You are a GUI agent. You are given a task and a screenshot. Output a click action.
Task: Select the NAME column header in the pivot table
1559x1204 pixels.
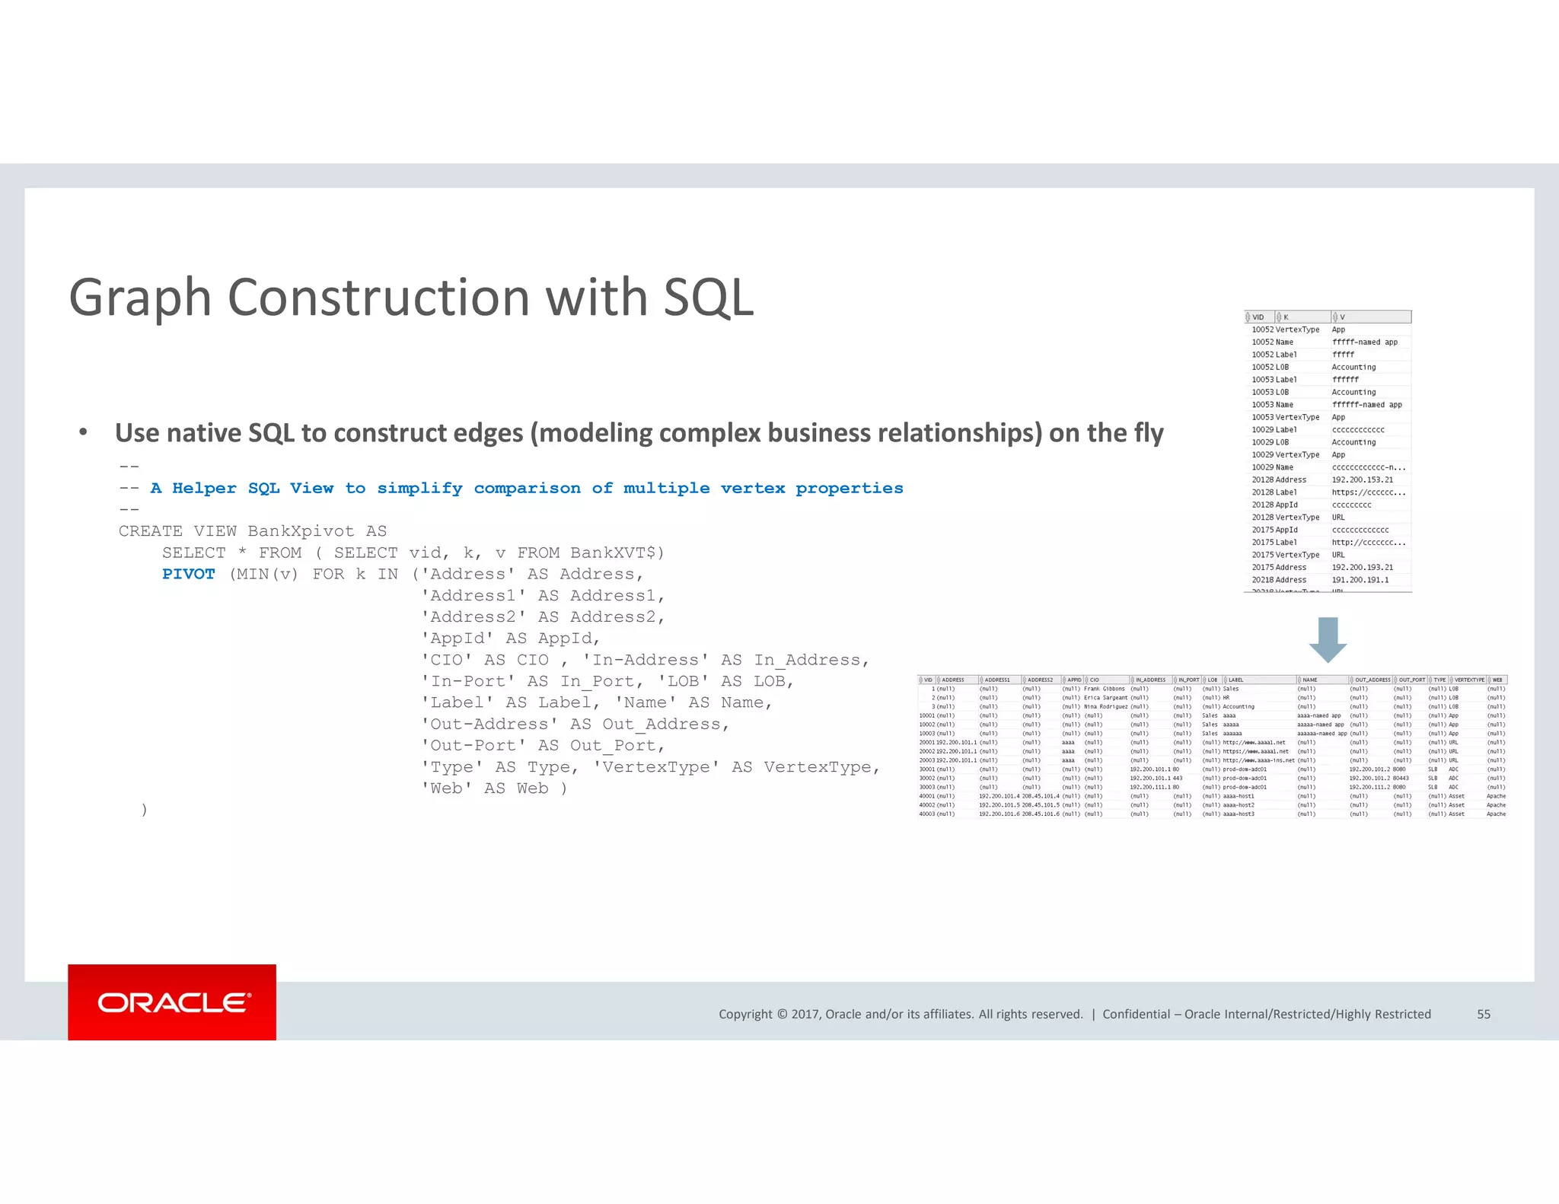[1322, 680]
